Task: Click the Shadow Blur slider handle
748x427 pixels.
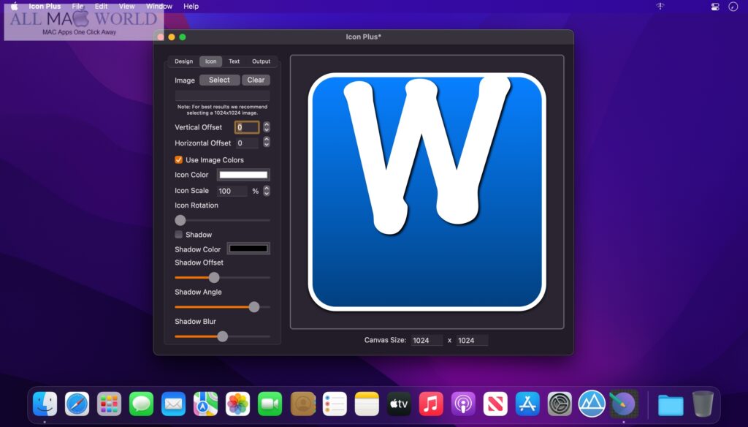Action: 222,336
